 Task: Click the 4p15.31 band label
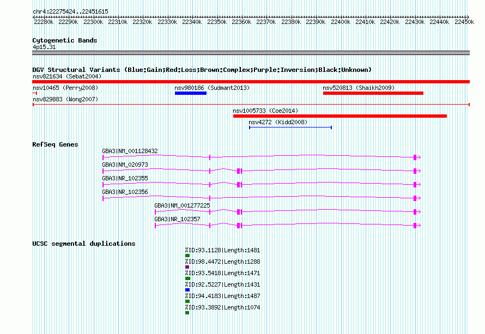(44, 47)
